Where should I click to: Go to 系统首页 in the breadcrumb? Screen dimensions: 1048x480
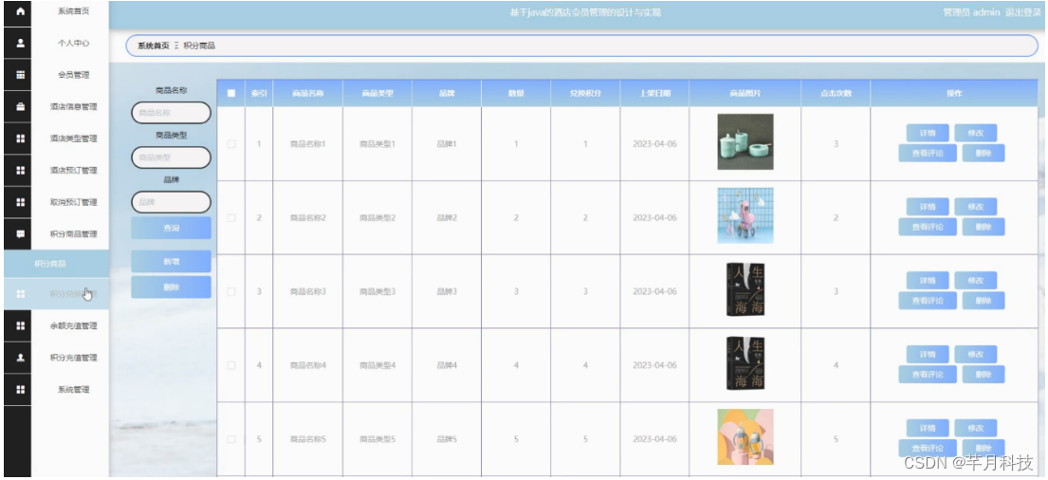(x=153, y=46)
